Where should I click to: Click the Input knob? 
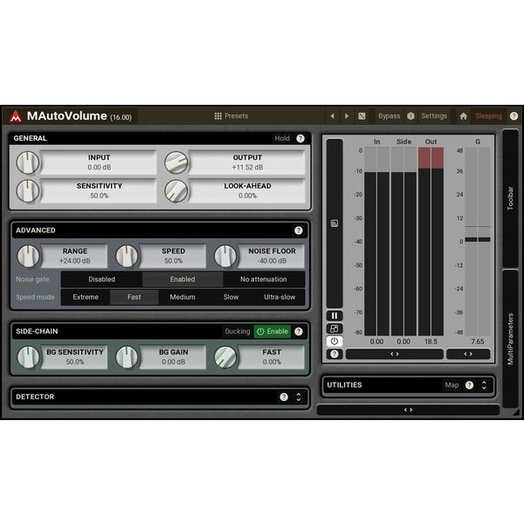click(x=28, y=162)
